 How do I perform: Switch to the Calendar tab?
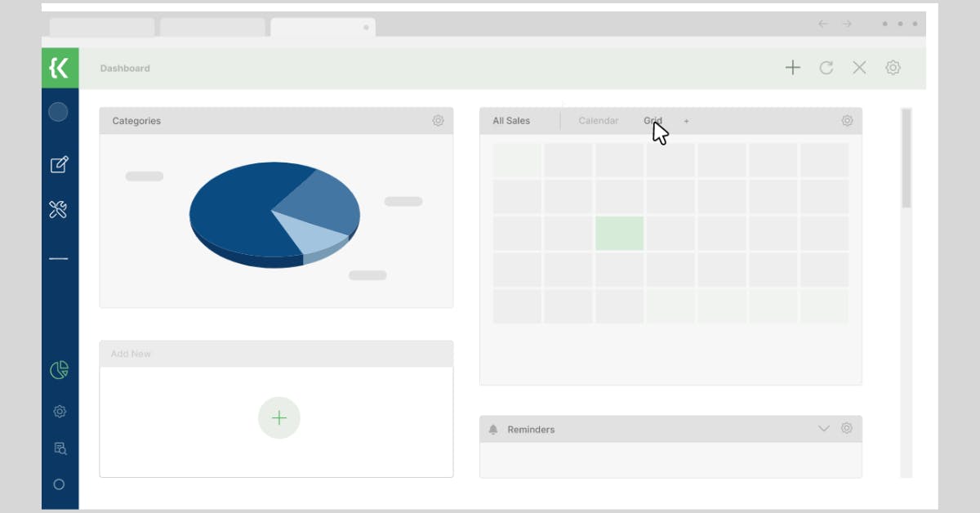(599, 121)
